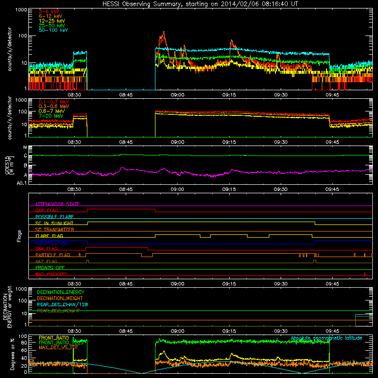The width and height of the screenshot is (378, 378).
Task: Click counts/s/detector axis title of MeV panel
Action: point(9,118)
